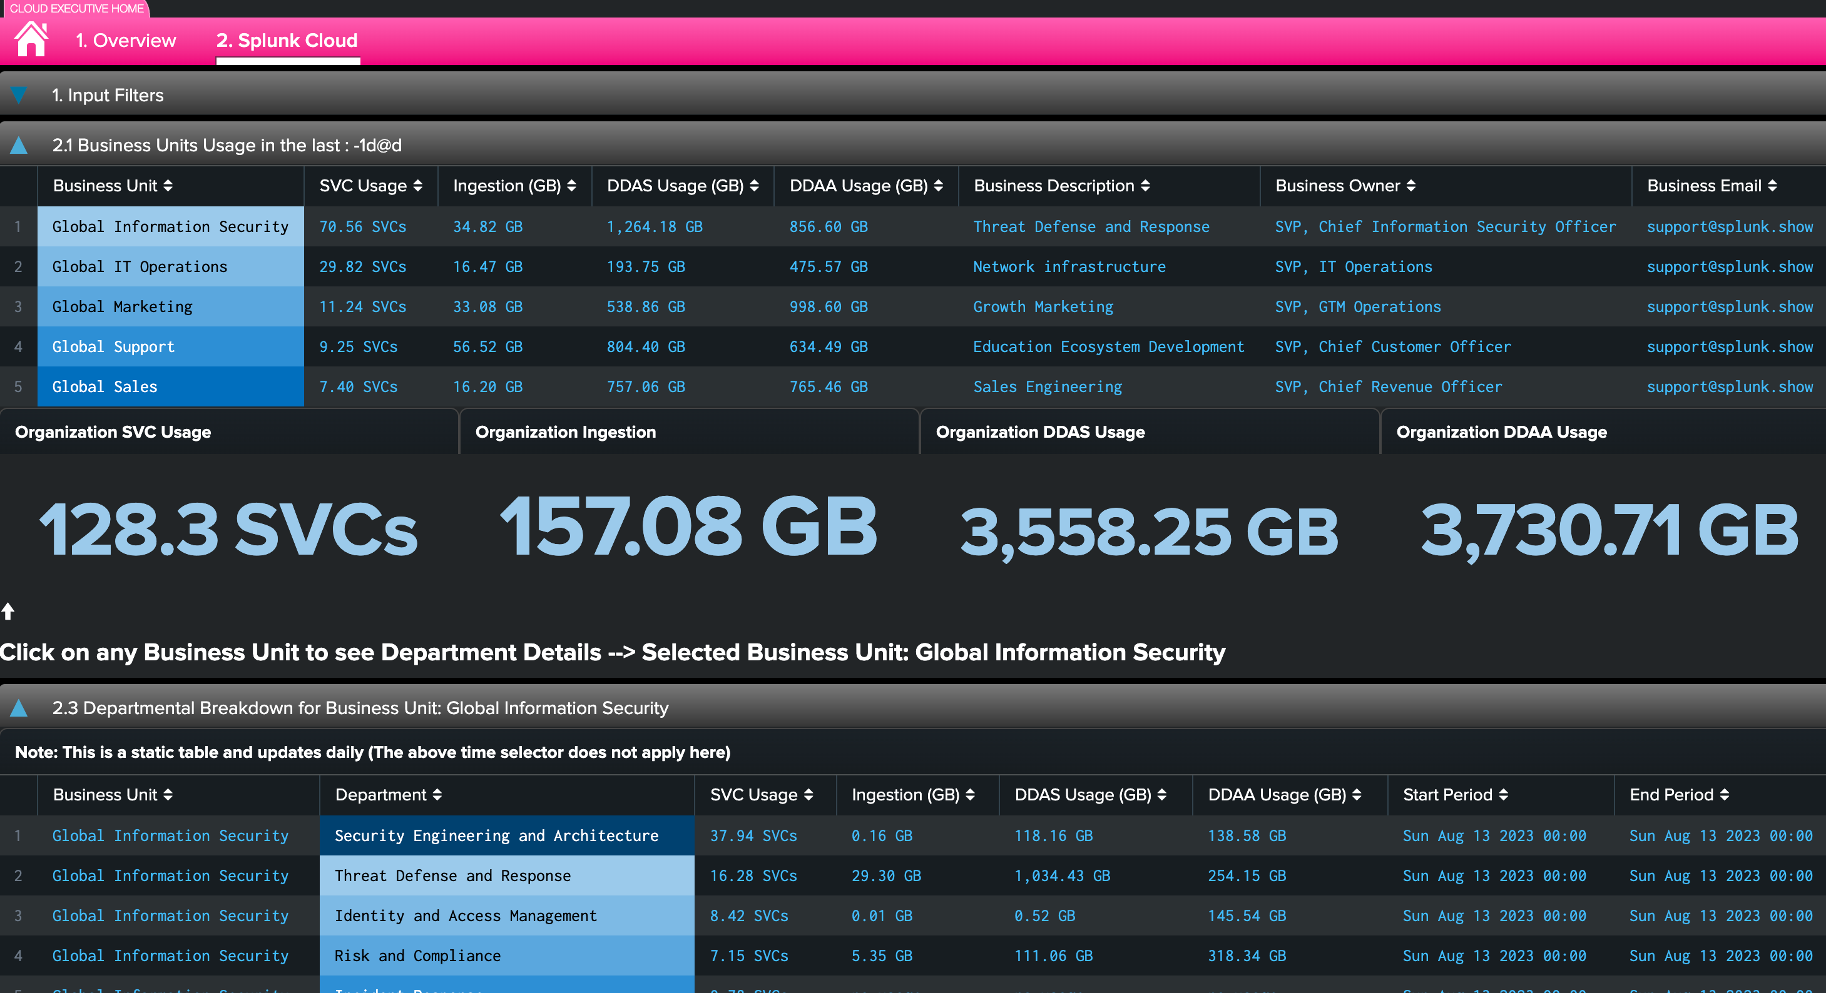Sort department table by SVC Usage column
1826x993 pixels.
point(762,795)
